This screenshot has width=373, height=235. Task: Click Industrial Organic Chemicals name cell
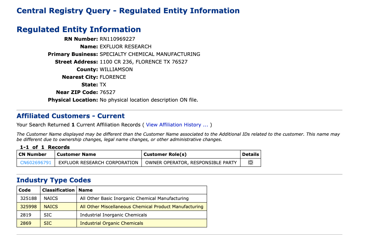pyautogui.click(x=142, y=223)
